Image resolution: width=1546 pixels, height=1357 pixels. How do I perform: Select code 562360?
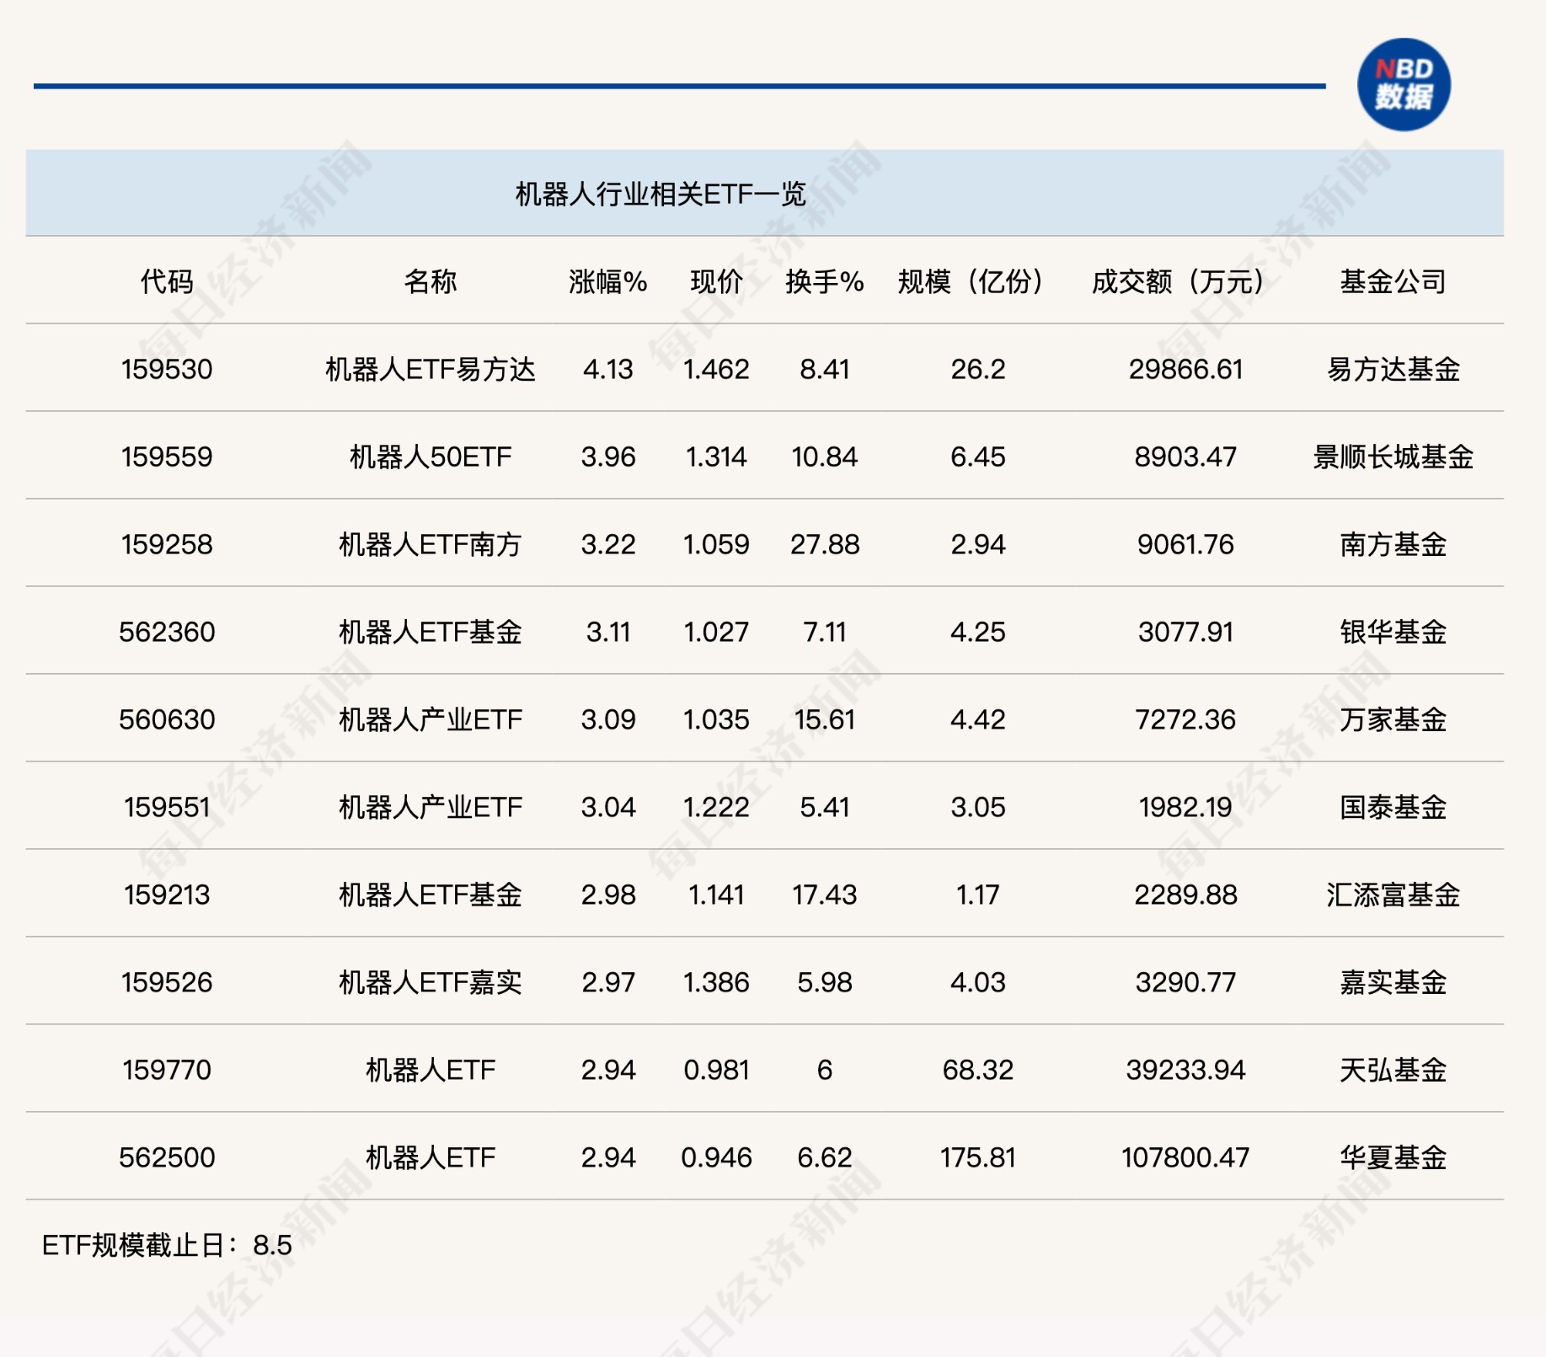point(167,632)
